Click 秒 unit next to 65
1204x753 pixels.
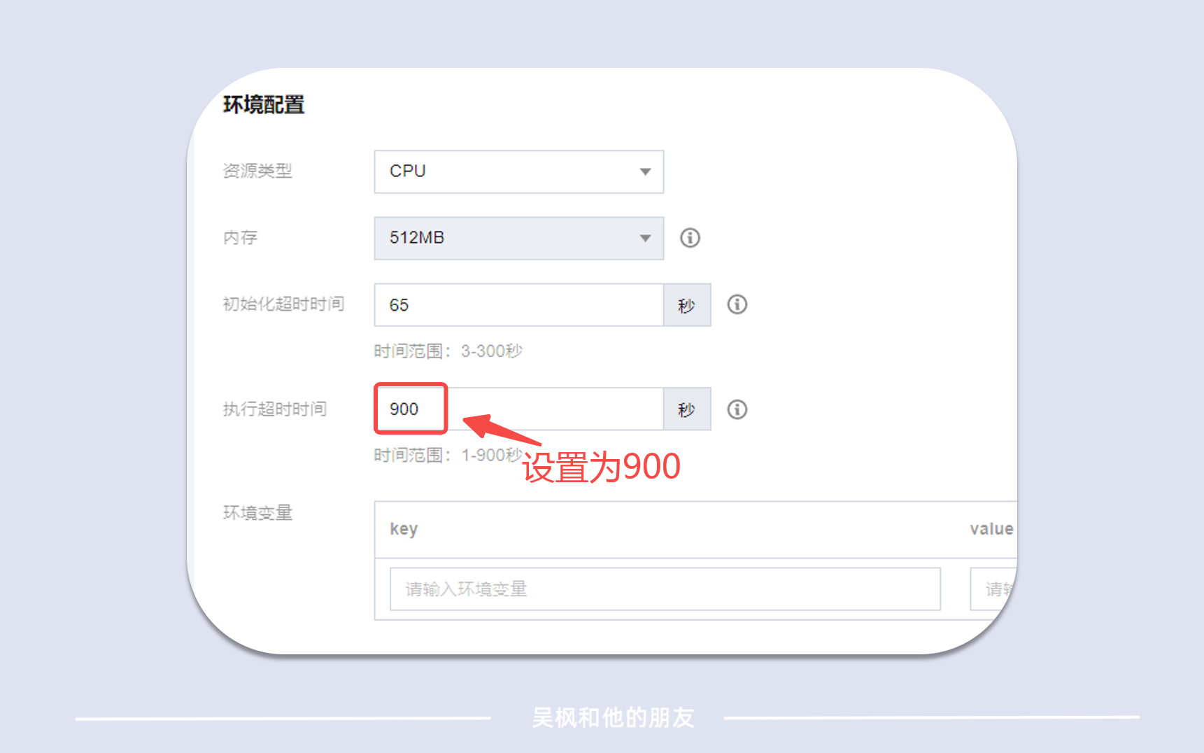point(687,305)
